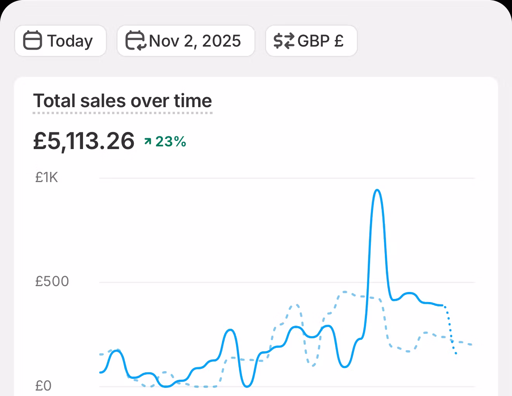Image resolution: width=512 pixels, height=396 pixels.
Task: Open the Nov 2, 2025 comparison date picker
Action: (186, 41)
